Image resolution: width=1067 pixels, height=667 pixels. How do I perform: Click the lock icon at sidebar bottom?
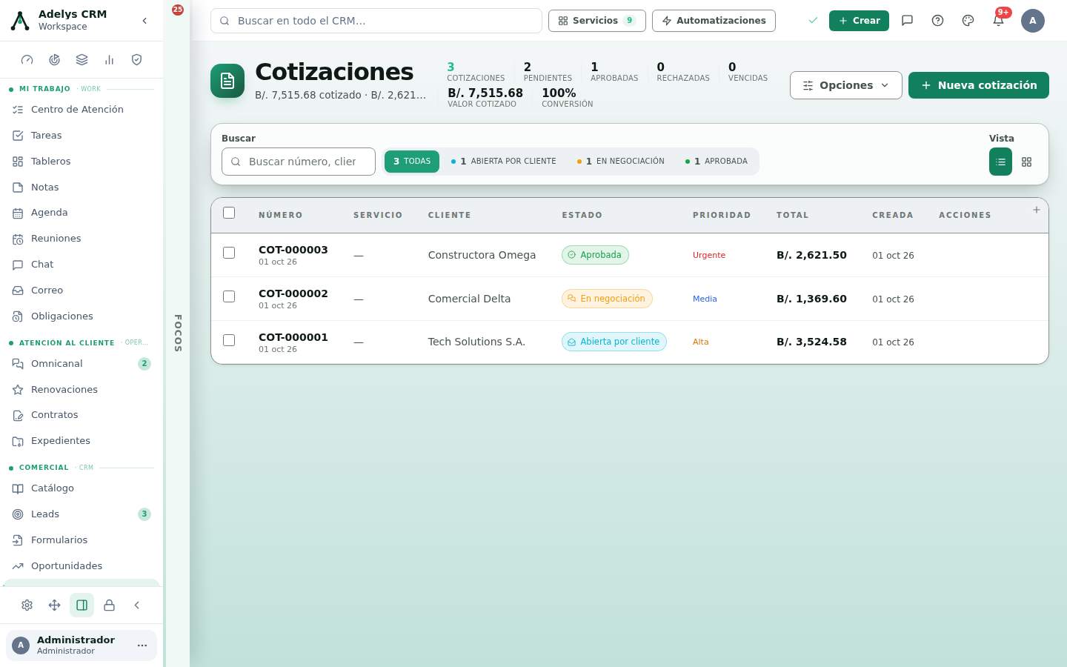click(109, 605)
